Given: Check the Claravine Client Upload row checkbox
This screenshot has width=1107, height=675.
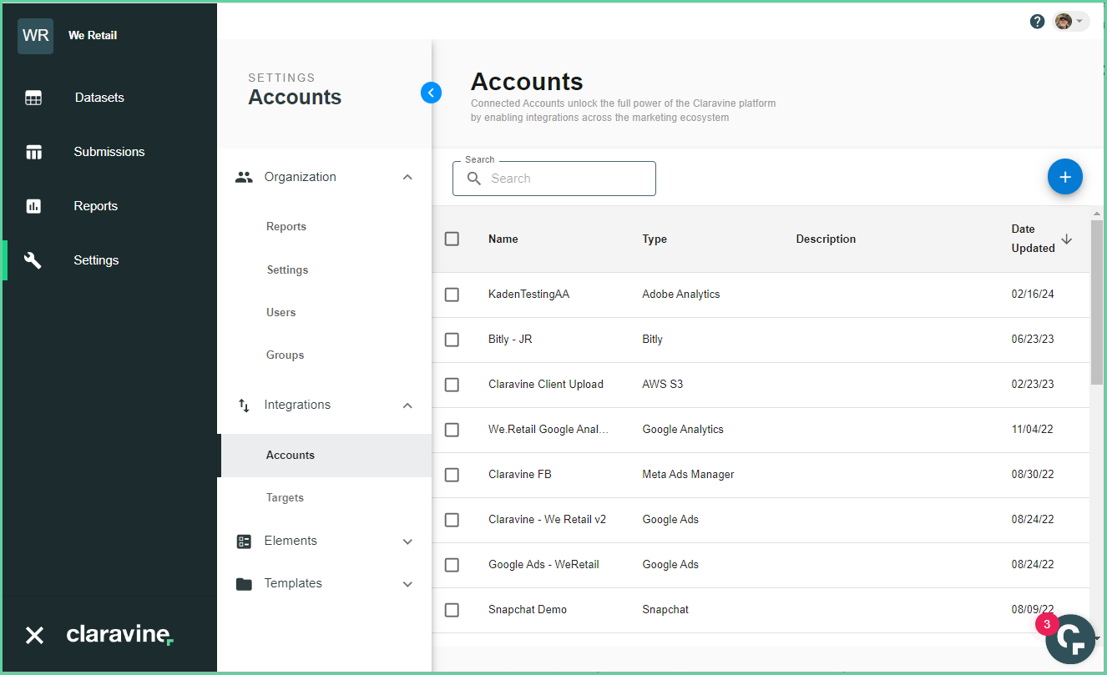Looking at the screenshot, I should pos(452,385).
